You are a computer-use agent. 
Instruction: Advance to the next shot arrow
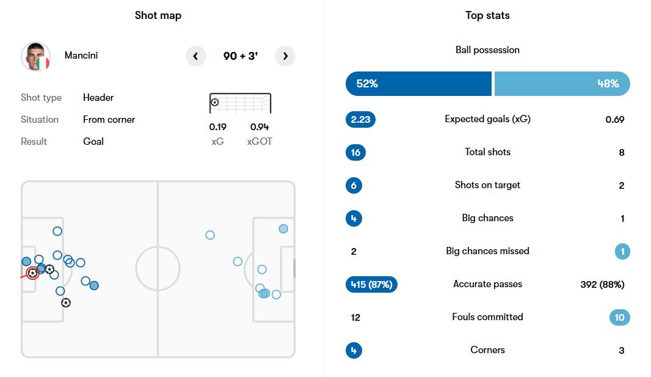tap(285, 56)
